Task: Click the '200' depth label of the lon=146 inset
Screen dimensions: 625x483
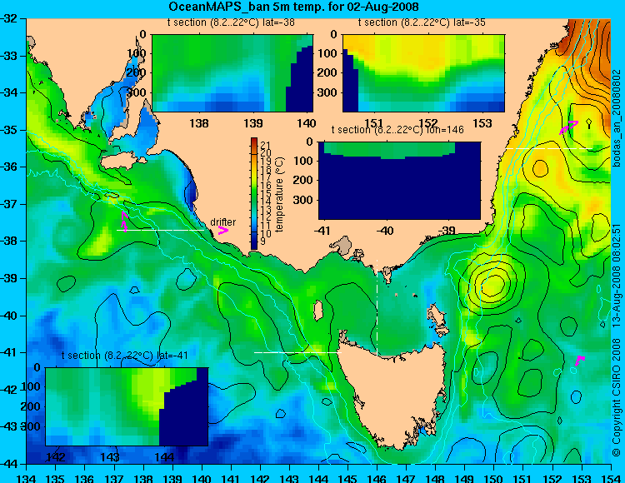Action: pos(305,181)
